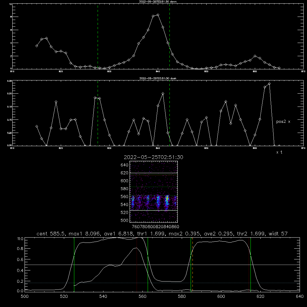307x307 pixels.
Task: Click the '500' x-axis label of profile plot
Action: [25, 297]
